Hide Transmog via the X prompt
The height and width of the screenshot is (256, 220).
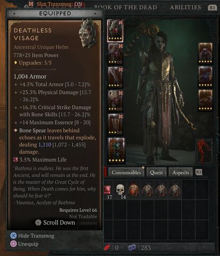pyautogui.click(x=32, y=236)
